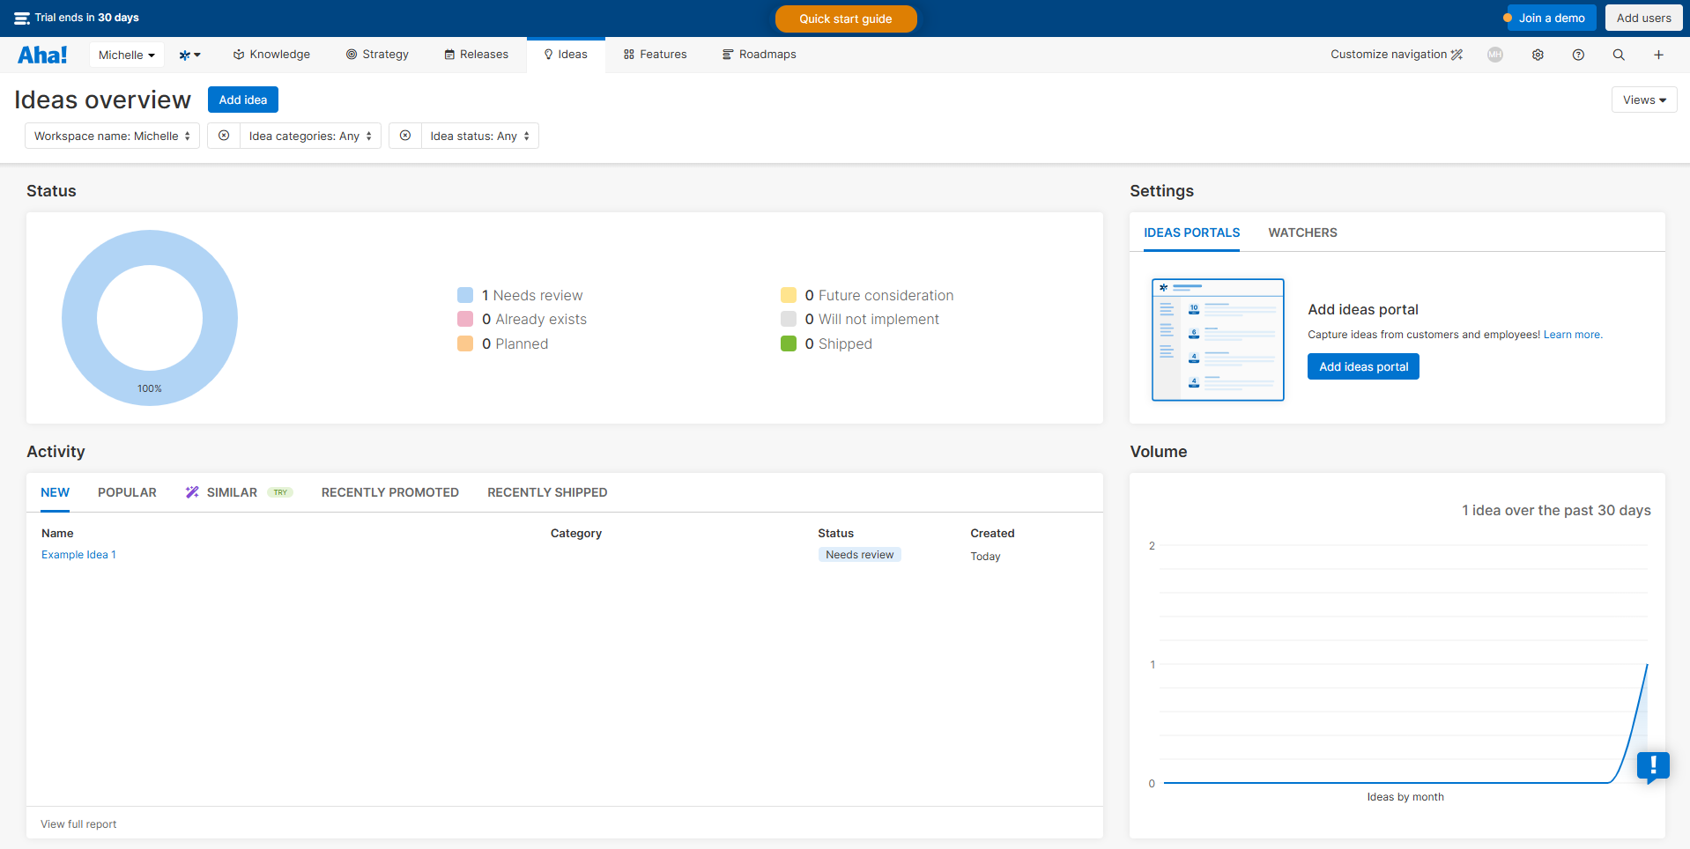Click the user avatar icon
The height and width of the screenshot is (849, 1690).
tap(1495, 55)
